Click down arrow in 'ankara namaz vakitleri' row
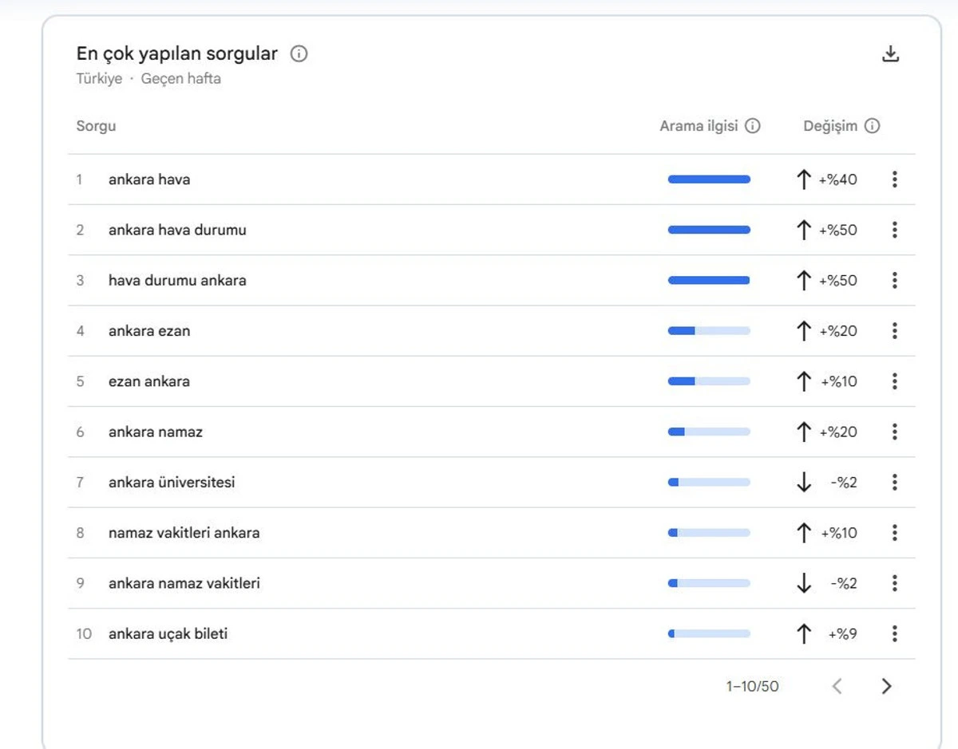Image resolution: width=958 pixels, height=749 pixels. (804, 583)
